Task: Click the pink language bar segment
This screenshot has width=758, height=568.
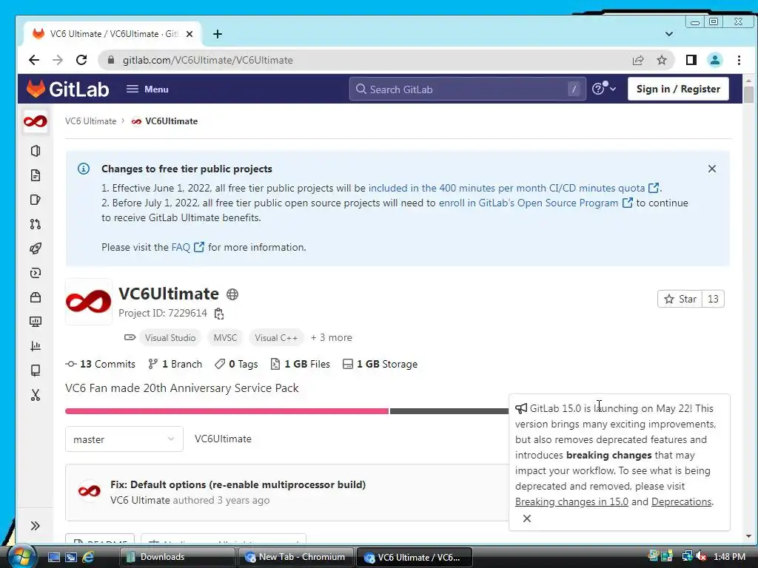Action: (227, 411)
